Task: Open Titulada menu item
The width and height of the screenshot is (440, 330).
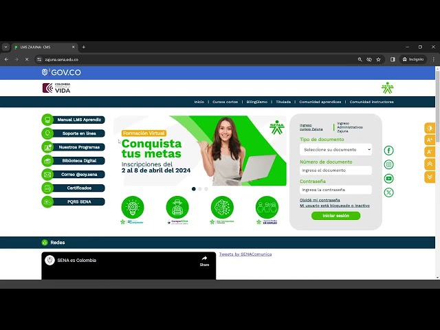Action: 283,102
